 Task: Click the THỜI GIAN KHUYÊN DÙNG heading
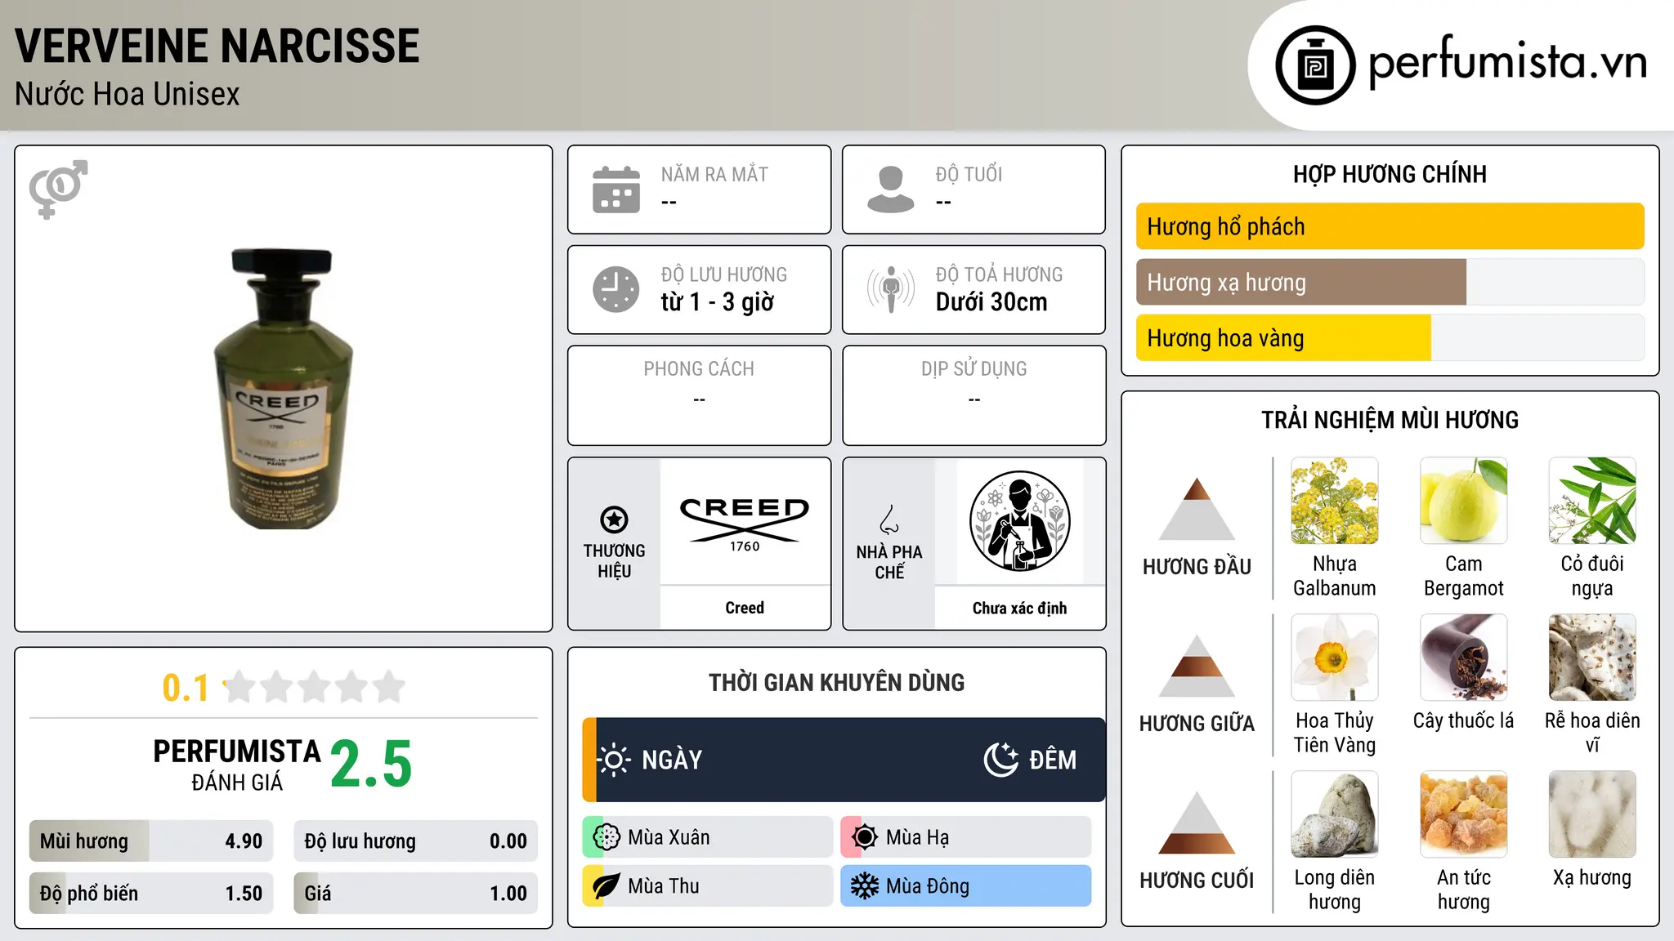836,683
